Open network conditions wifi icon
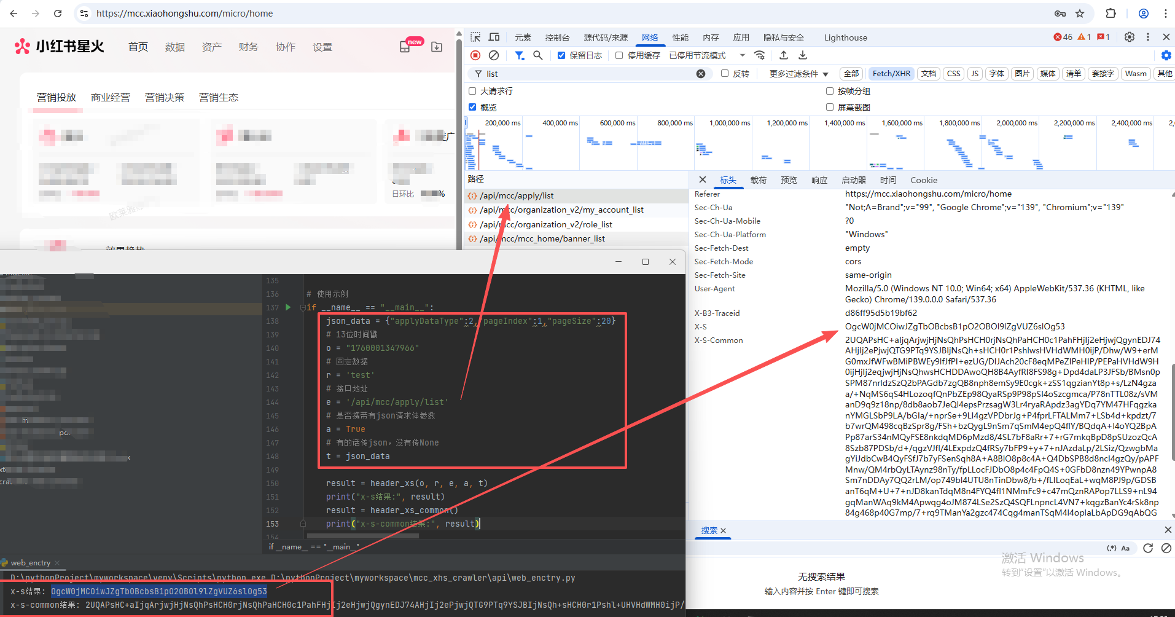This screenshot has height=617, width=1175. 760,55
